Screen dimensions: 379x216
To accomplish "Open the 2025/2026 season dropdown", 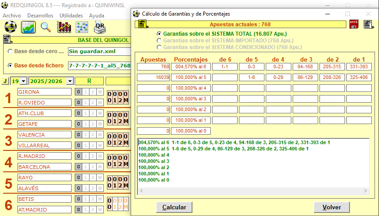I will coord(70,81).
